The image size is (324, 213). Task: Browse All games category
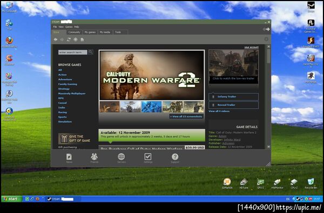(60, 70)
